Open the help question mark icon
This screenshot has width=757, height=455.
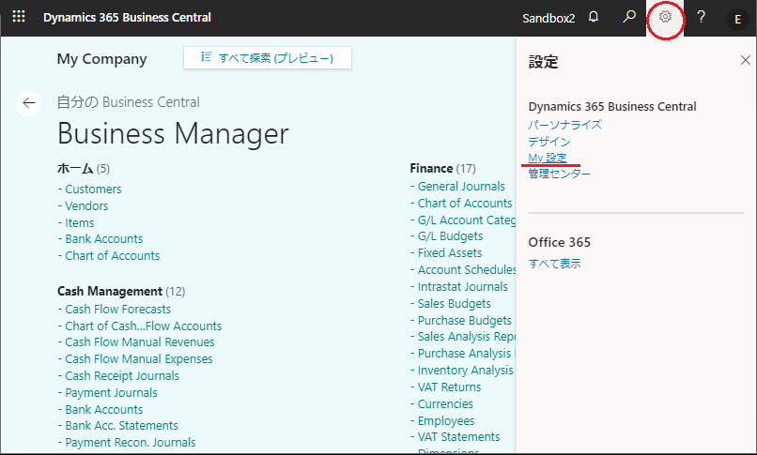point(701,17)
